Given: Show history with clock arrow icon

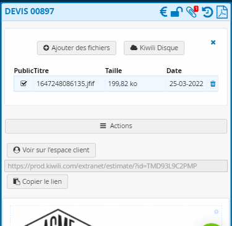Looking at the screenshot, I should click(x=207, y=12).
